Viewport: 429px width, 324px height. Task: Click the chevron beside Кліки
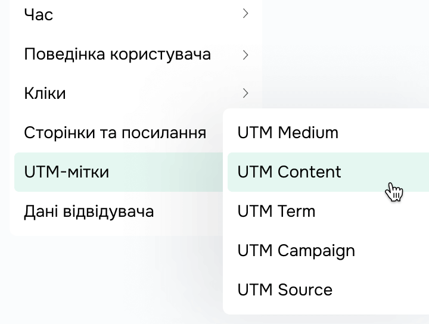pyautogui.click(x=245, y=94)
